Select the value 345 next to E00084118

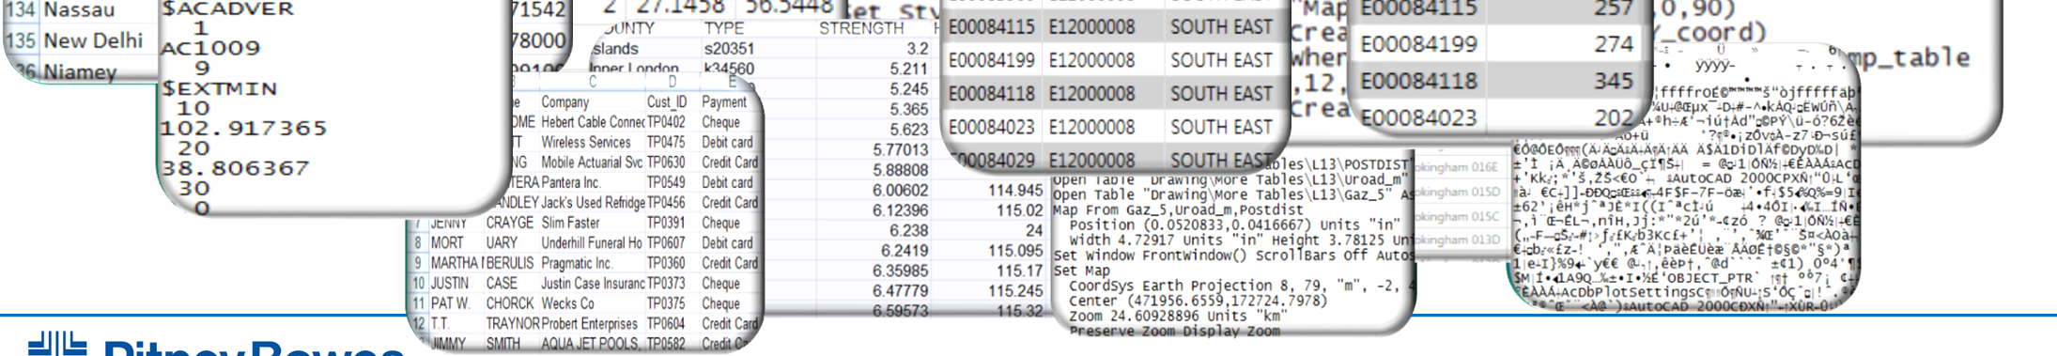1613,82
